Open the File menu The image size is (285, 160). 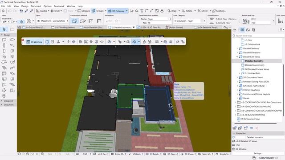point(3,6)
